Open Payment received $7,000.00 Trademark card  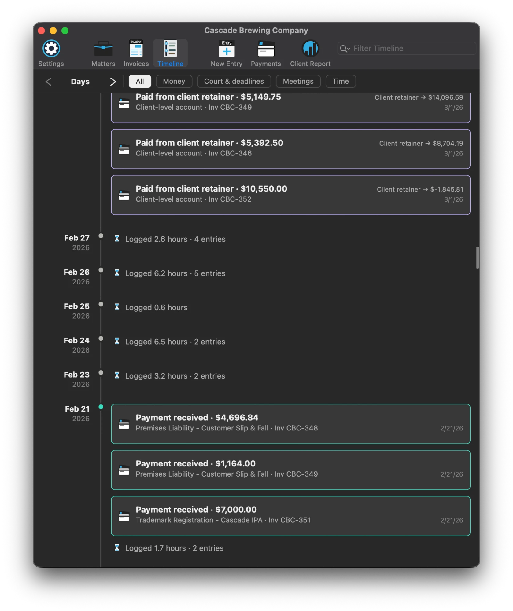(x=290, y=517)
